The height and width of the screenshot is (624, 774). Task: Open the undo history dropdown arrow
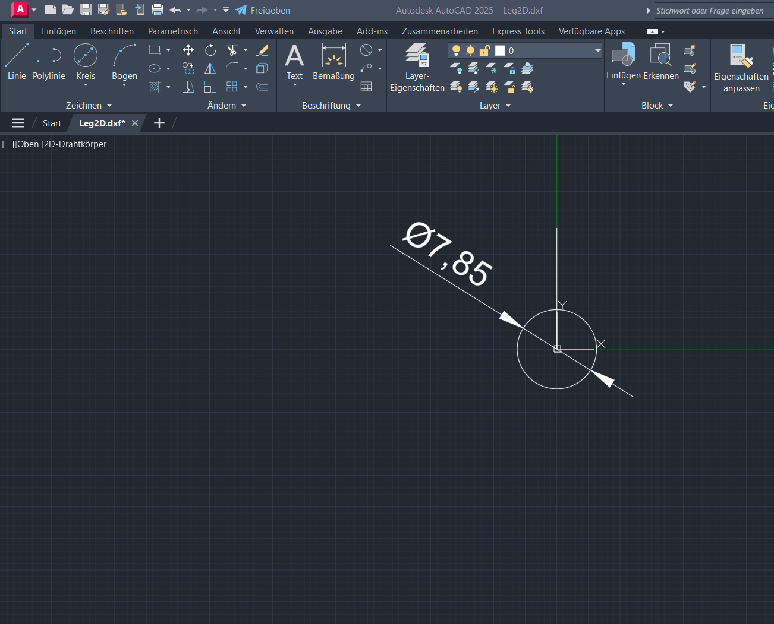pos(188,10)
